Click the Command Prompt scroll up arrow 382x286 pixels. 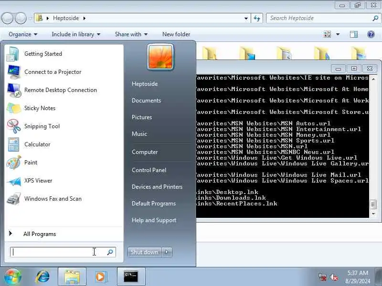click(373, 79)
